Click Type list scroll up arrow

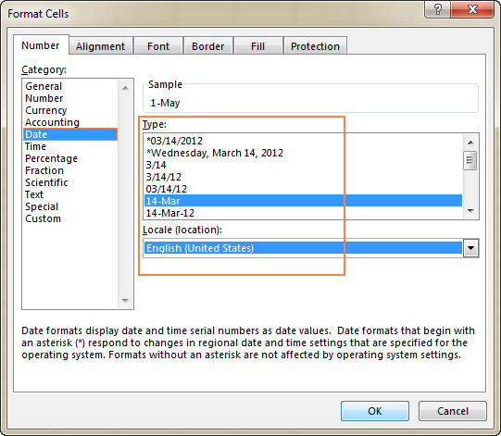[x=470, y=143]
